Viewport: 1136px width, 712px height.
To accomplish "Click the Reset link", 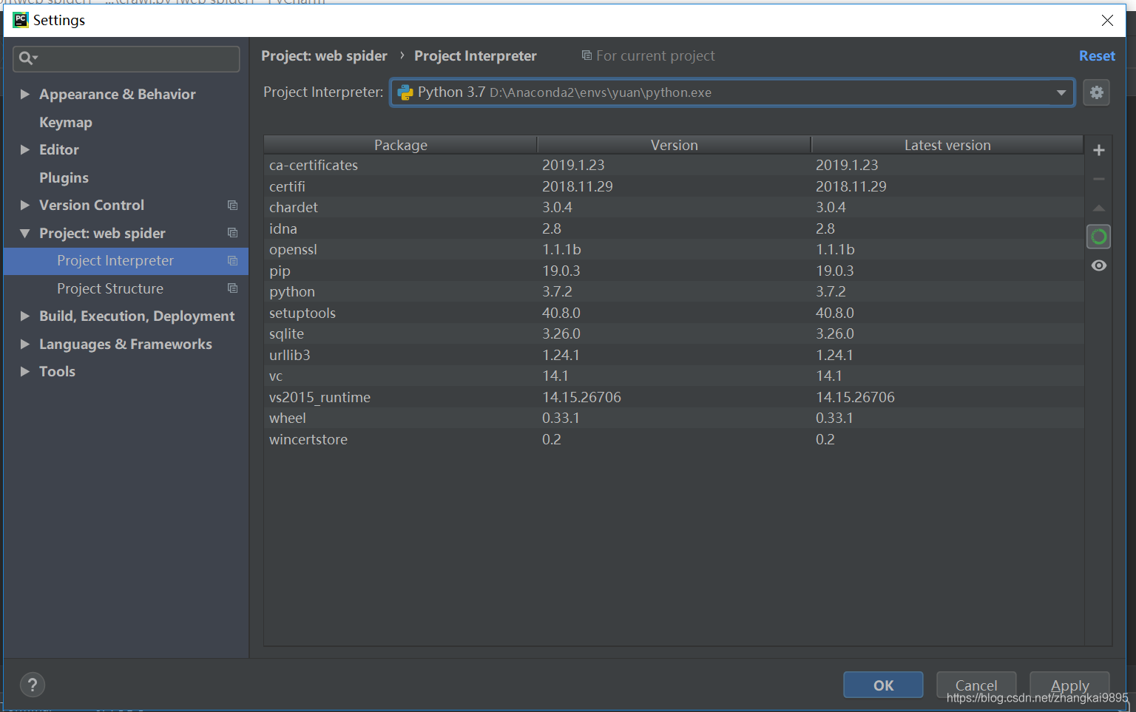I will (1097, 56).
